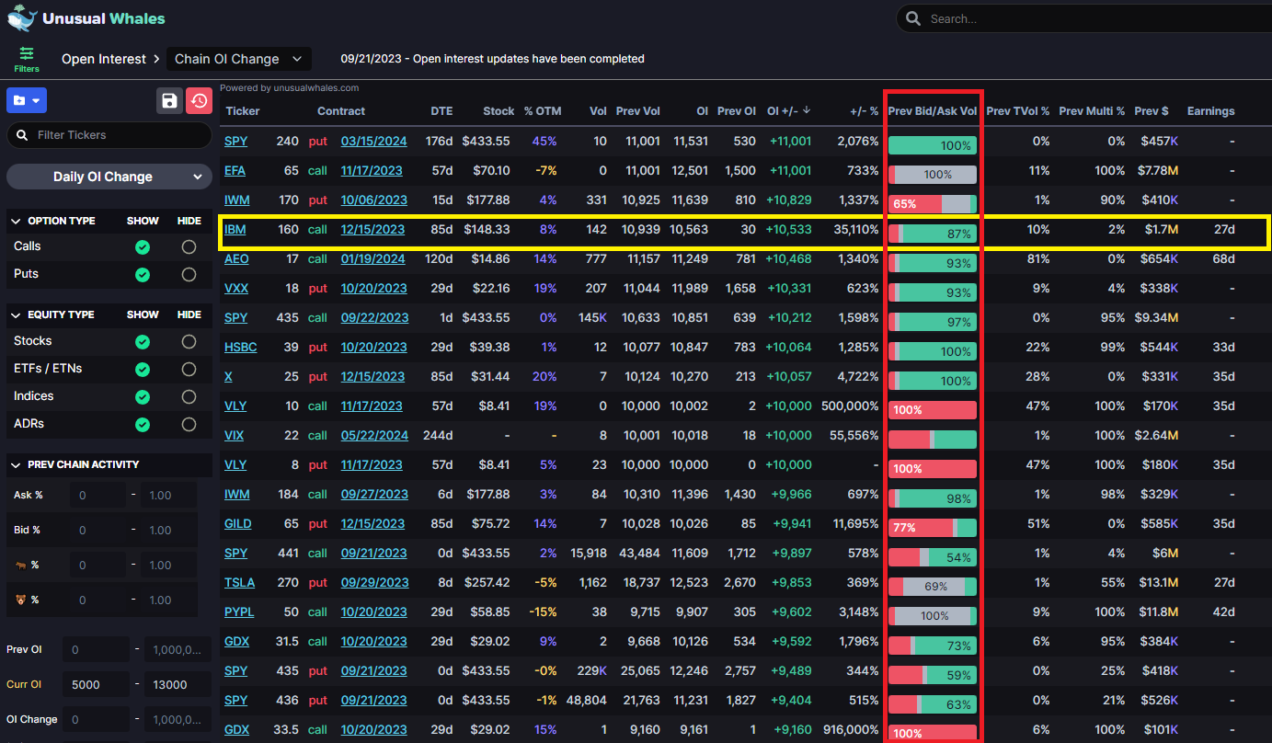Reset filters with red history icon
Image resolution: width=1272 pixels, height=743 pixels.
(x=200, y=100)
